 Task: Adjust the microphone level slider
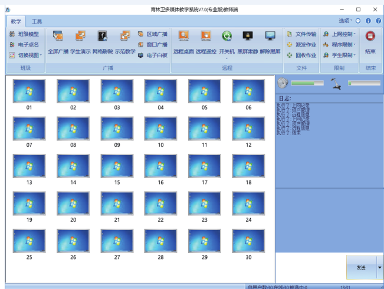pyautogui.click(x=364, y=83)
